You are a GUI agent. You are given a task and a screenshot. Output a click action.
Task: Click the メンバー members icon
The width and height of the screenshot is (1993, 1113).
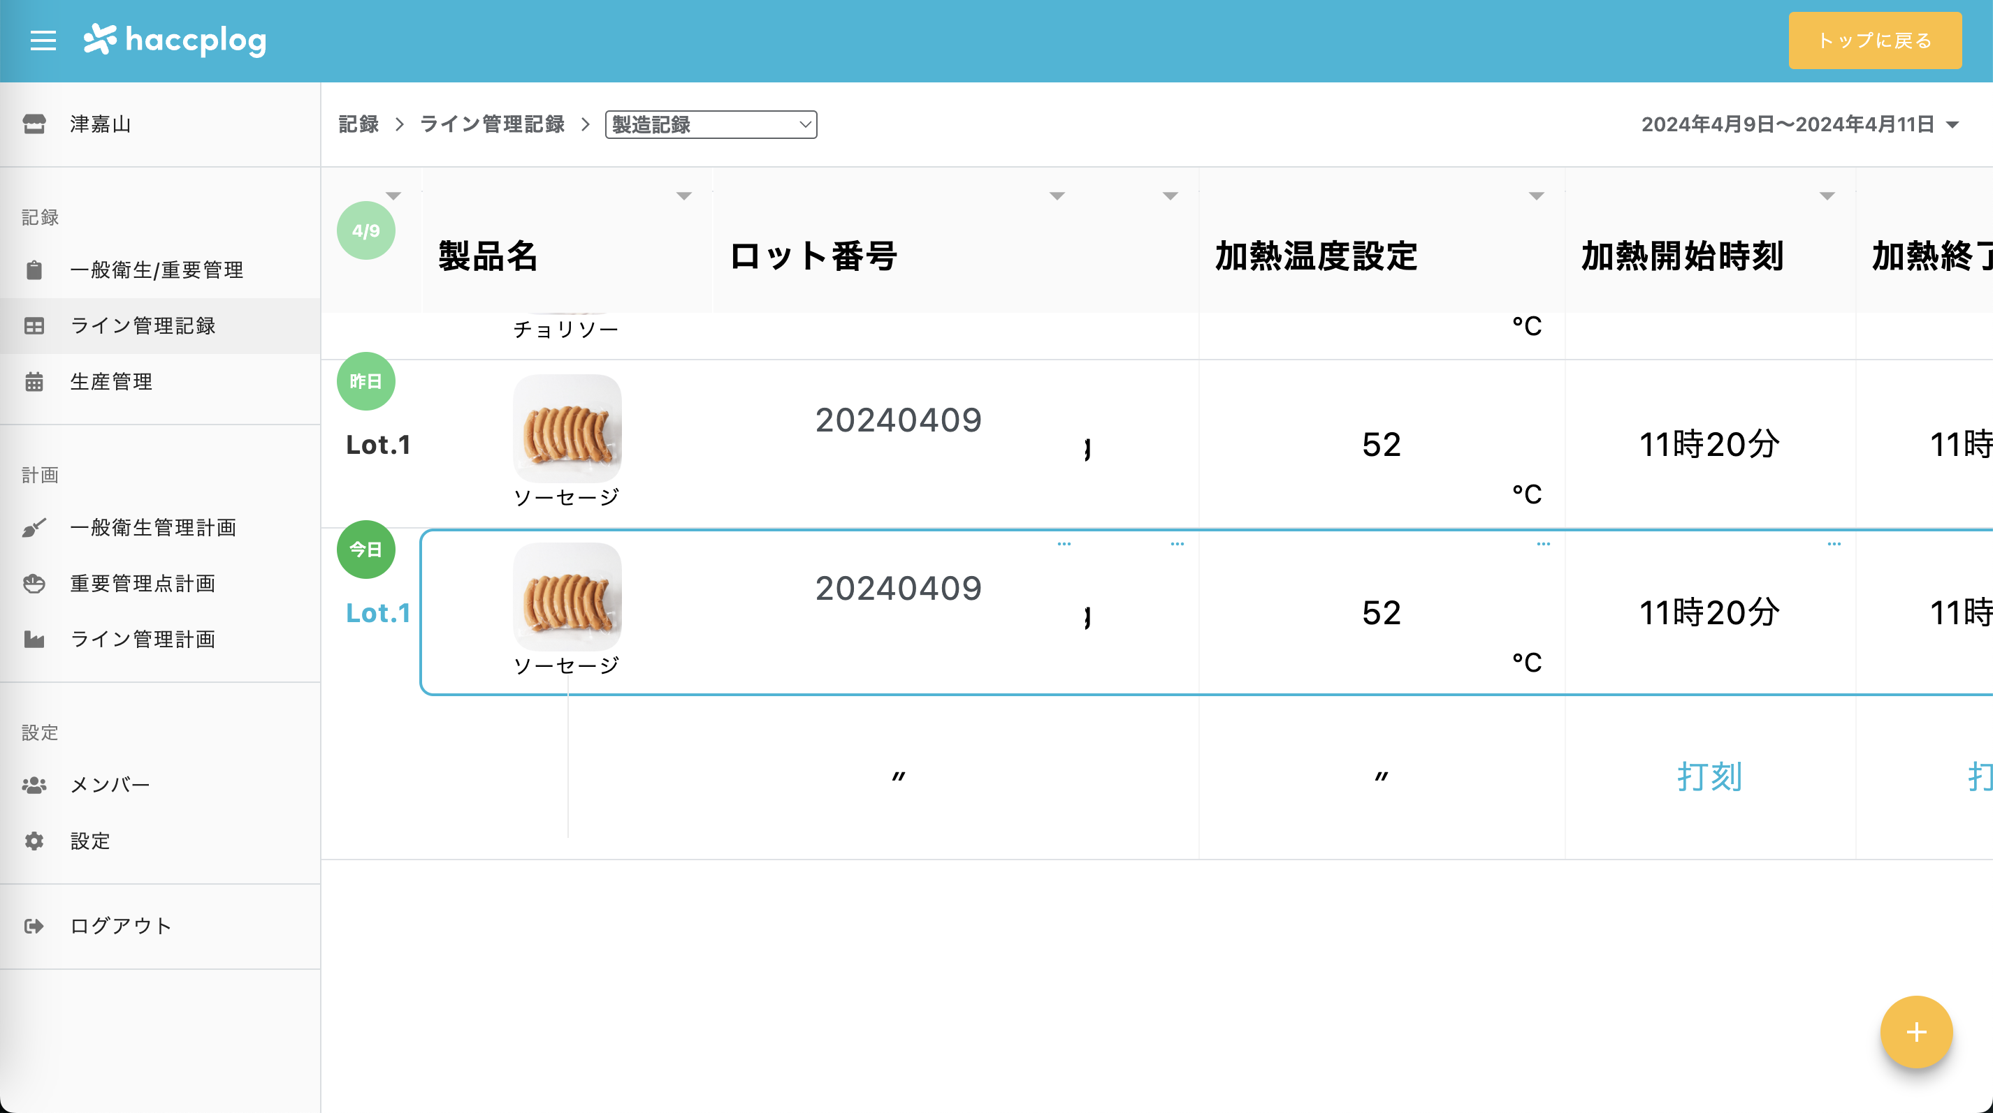tap(35, 783)
